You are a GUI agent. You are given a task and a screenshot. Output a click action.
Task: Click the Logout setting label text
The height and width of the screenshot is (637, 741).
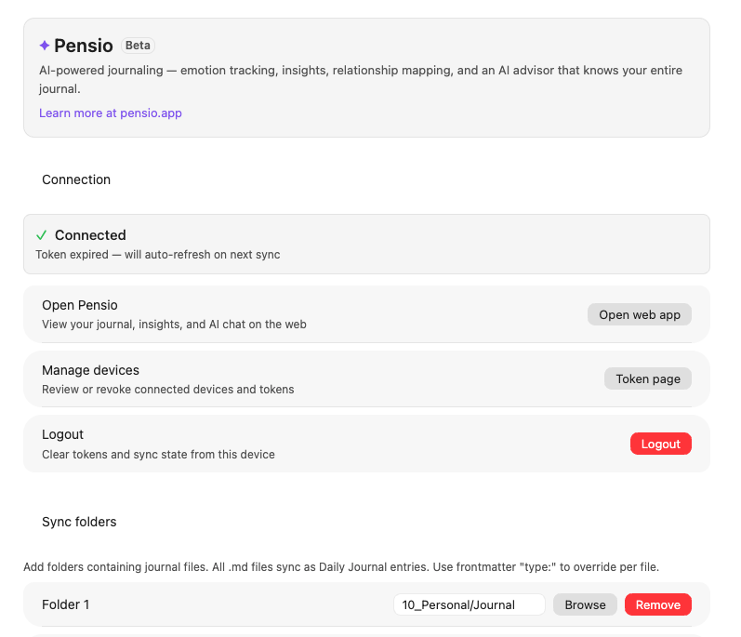point(62,434)
